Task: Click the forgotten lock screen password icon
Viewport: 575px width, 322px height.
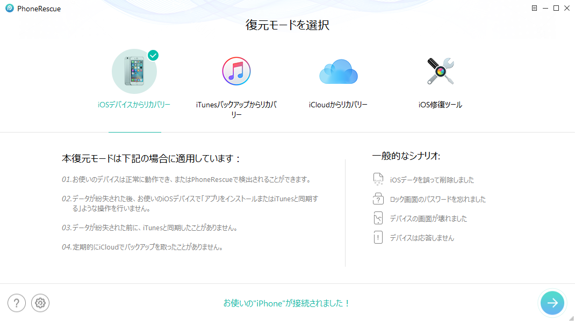Action: pos(378,199)
